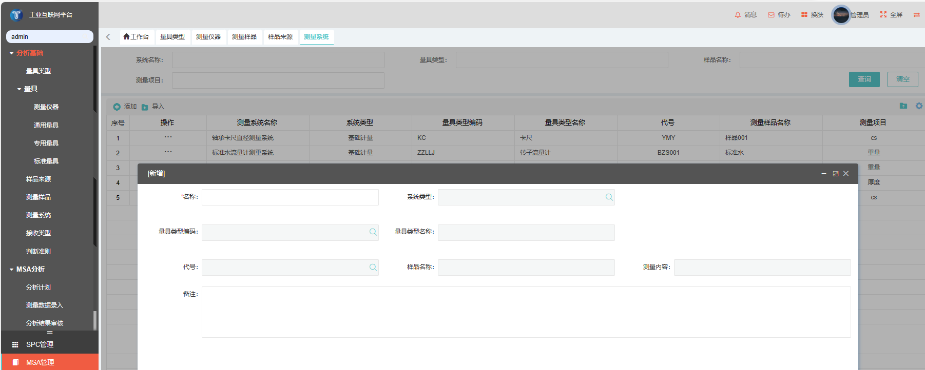Open 量具类型编码 lookup search icon
This screenshot has height=370, width=925.
373,232
